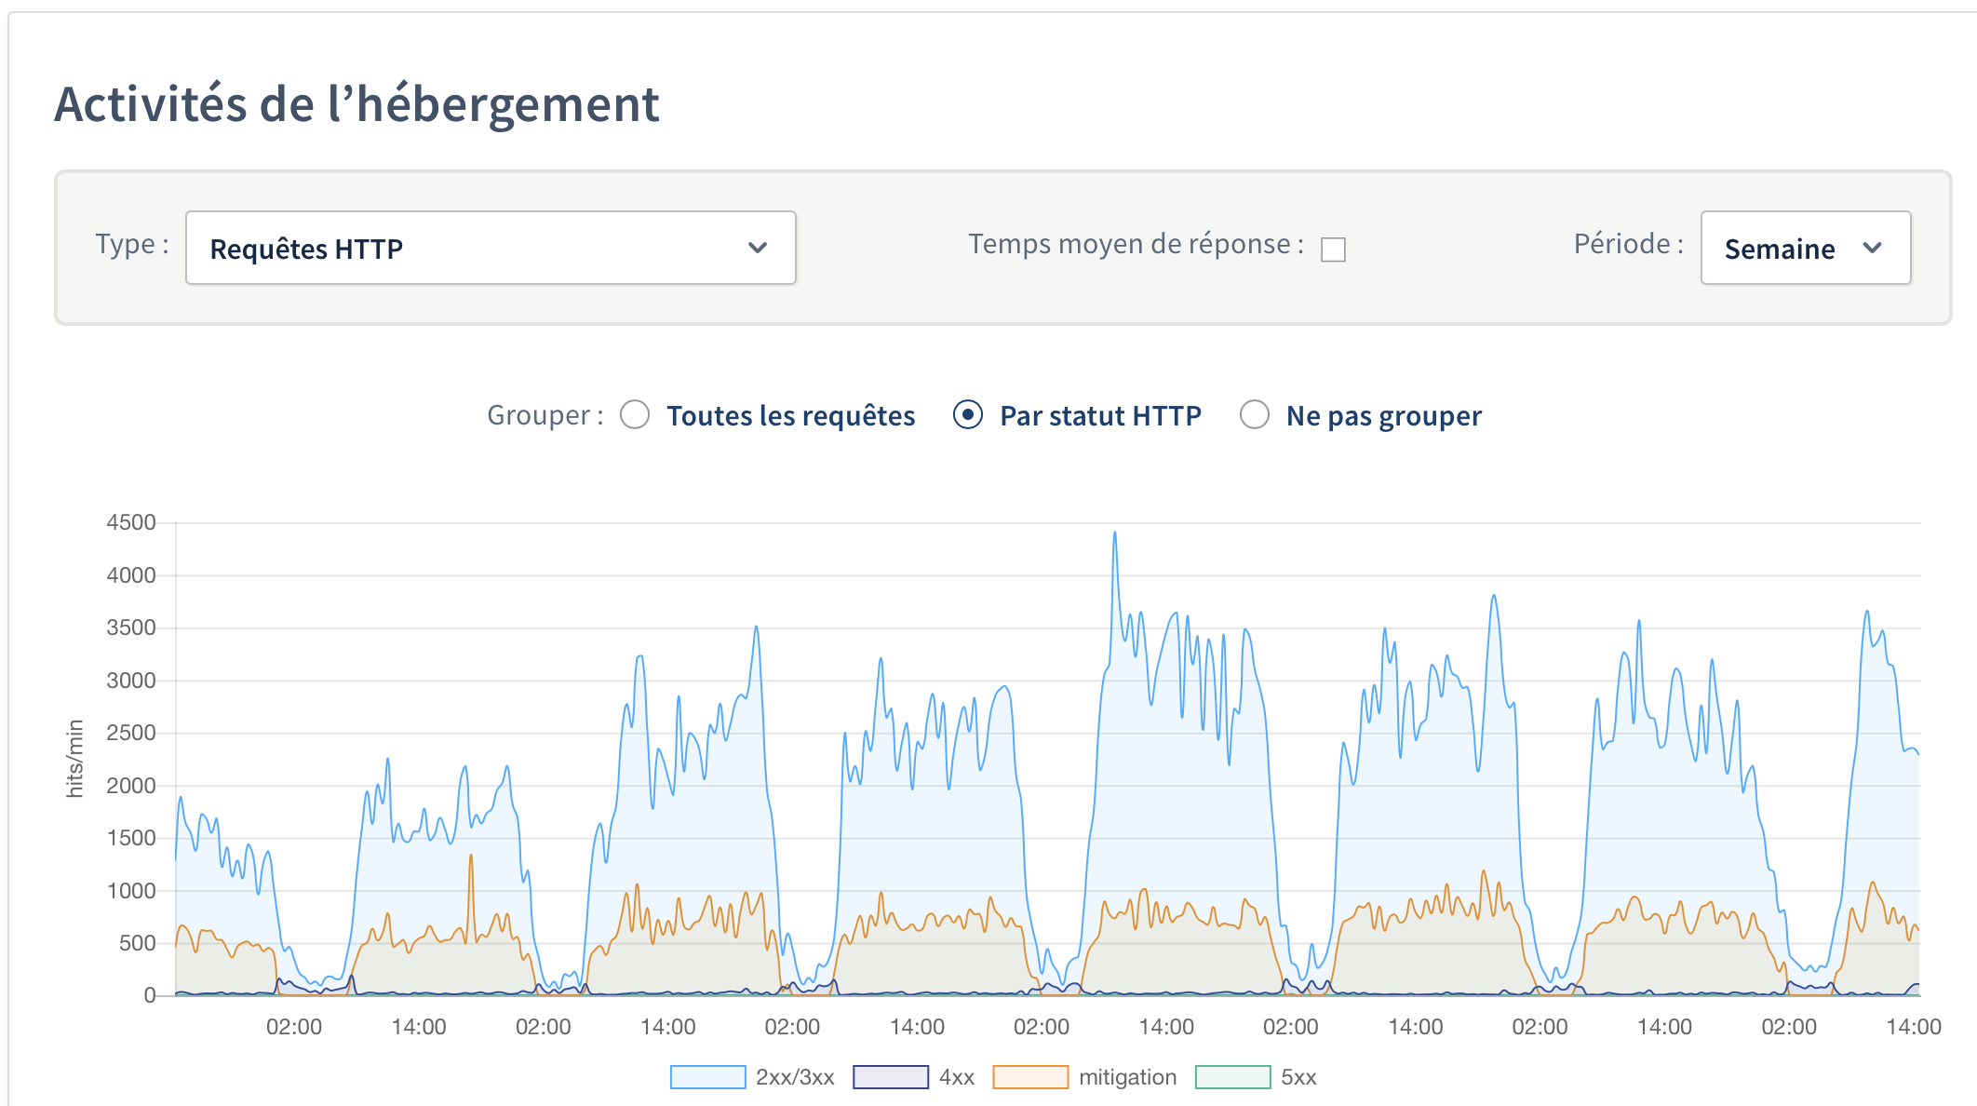1977x1106 pixels.
Task: Click the mitigation legend color box
Action: coord(1030,1077)
